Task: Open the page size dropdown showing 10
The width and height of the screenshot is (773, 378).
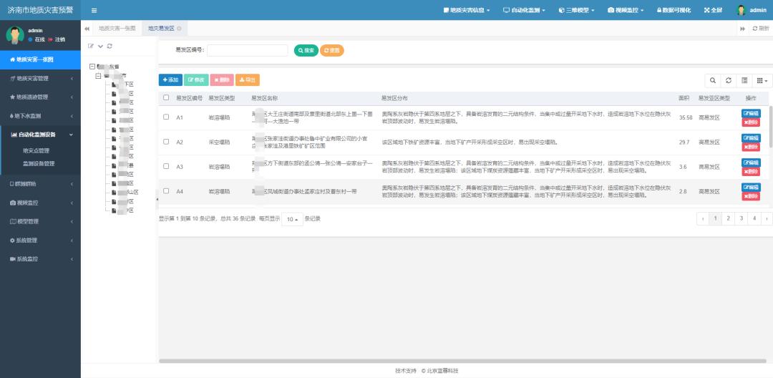Action: (x=292, y=219)
